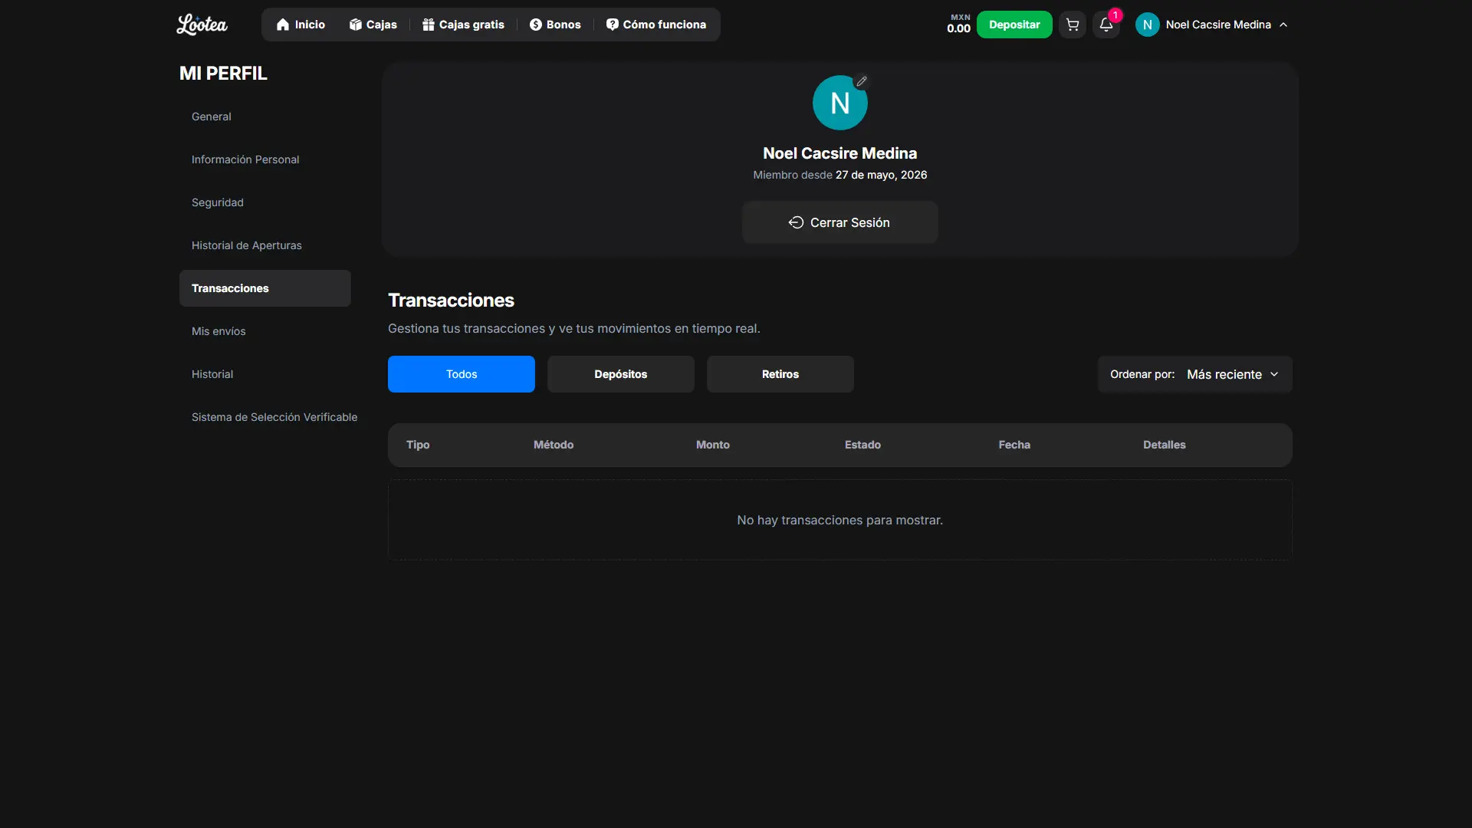
Task: Open Mis envíos in sidebar
Action: pyautogui.click(x=264, y=331)
